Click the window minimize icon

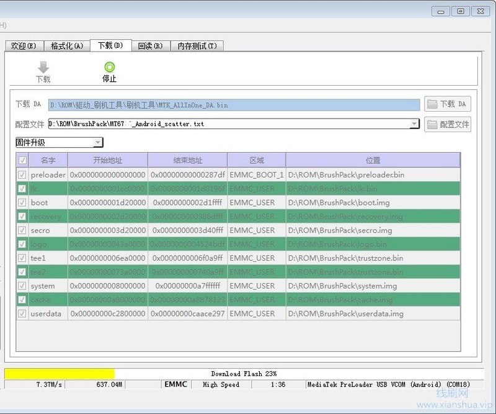click(442, 11)
